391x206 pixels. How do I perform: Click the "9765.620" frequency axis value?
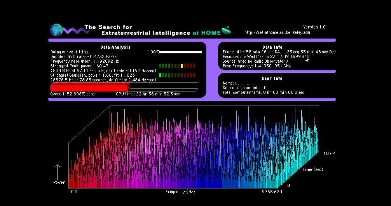point(272,192)
